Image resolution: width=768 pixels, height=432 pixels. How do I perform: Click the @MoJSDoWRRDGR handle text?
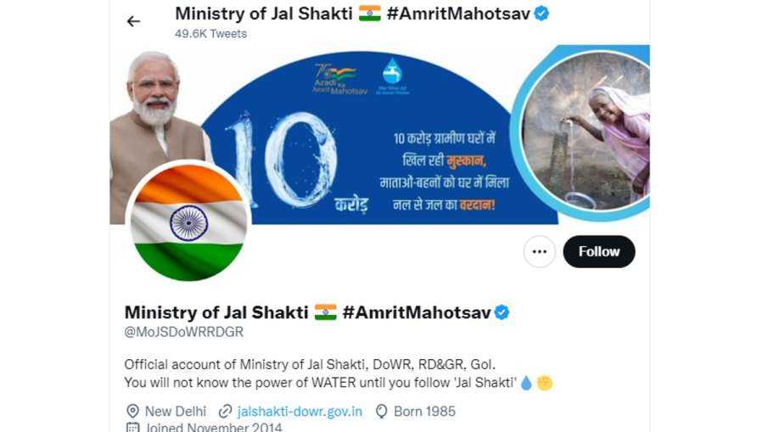[x=183, y=332]
